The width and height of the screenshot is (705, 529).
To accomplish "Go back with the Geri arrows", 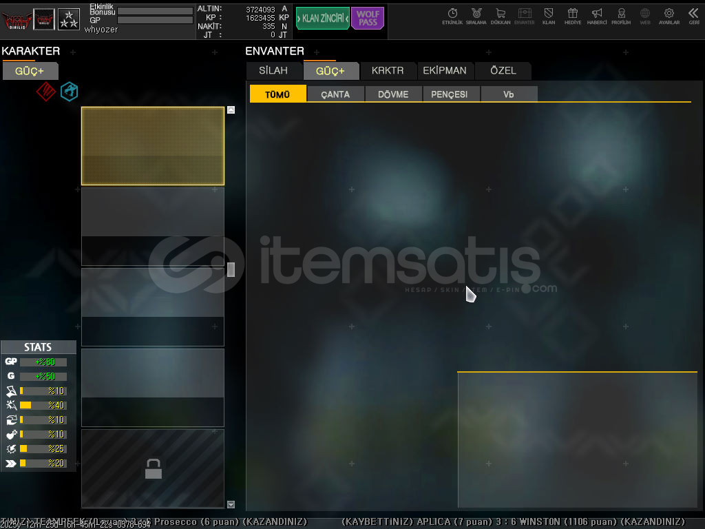I will [693, 15].
